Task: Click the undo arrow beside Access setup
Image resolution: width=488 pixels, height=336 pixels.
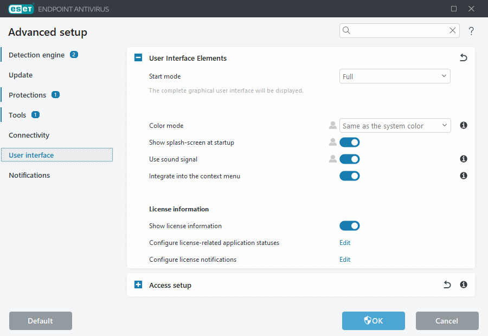Action: point(447,285)
